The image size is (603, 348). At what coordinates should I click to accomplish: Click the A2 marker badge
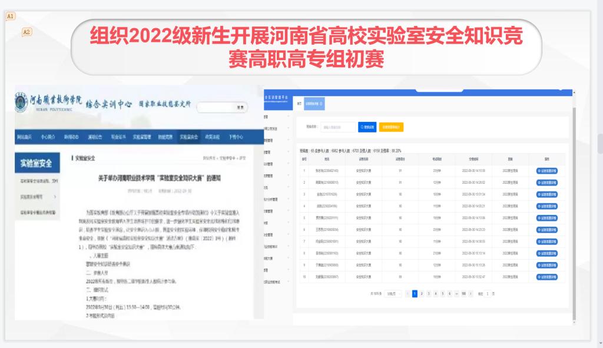tap(26, 32)
